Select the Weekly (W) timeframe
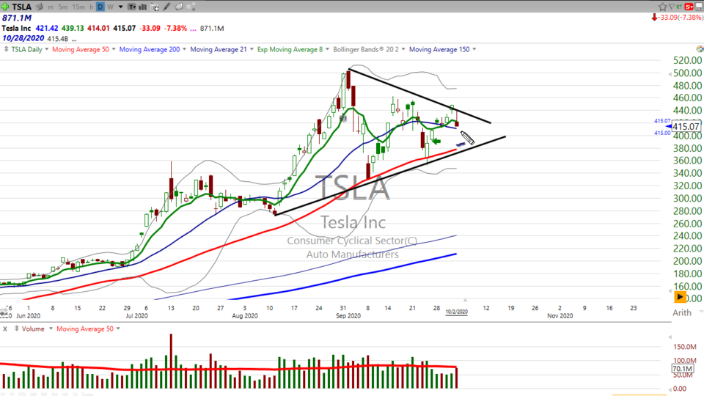The width and height of the screenshot is (704, 396). 110,7
